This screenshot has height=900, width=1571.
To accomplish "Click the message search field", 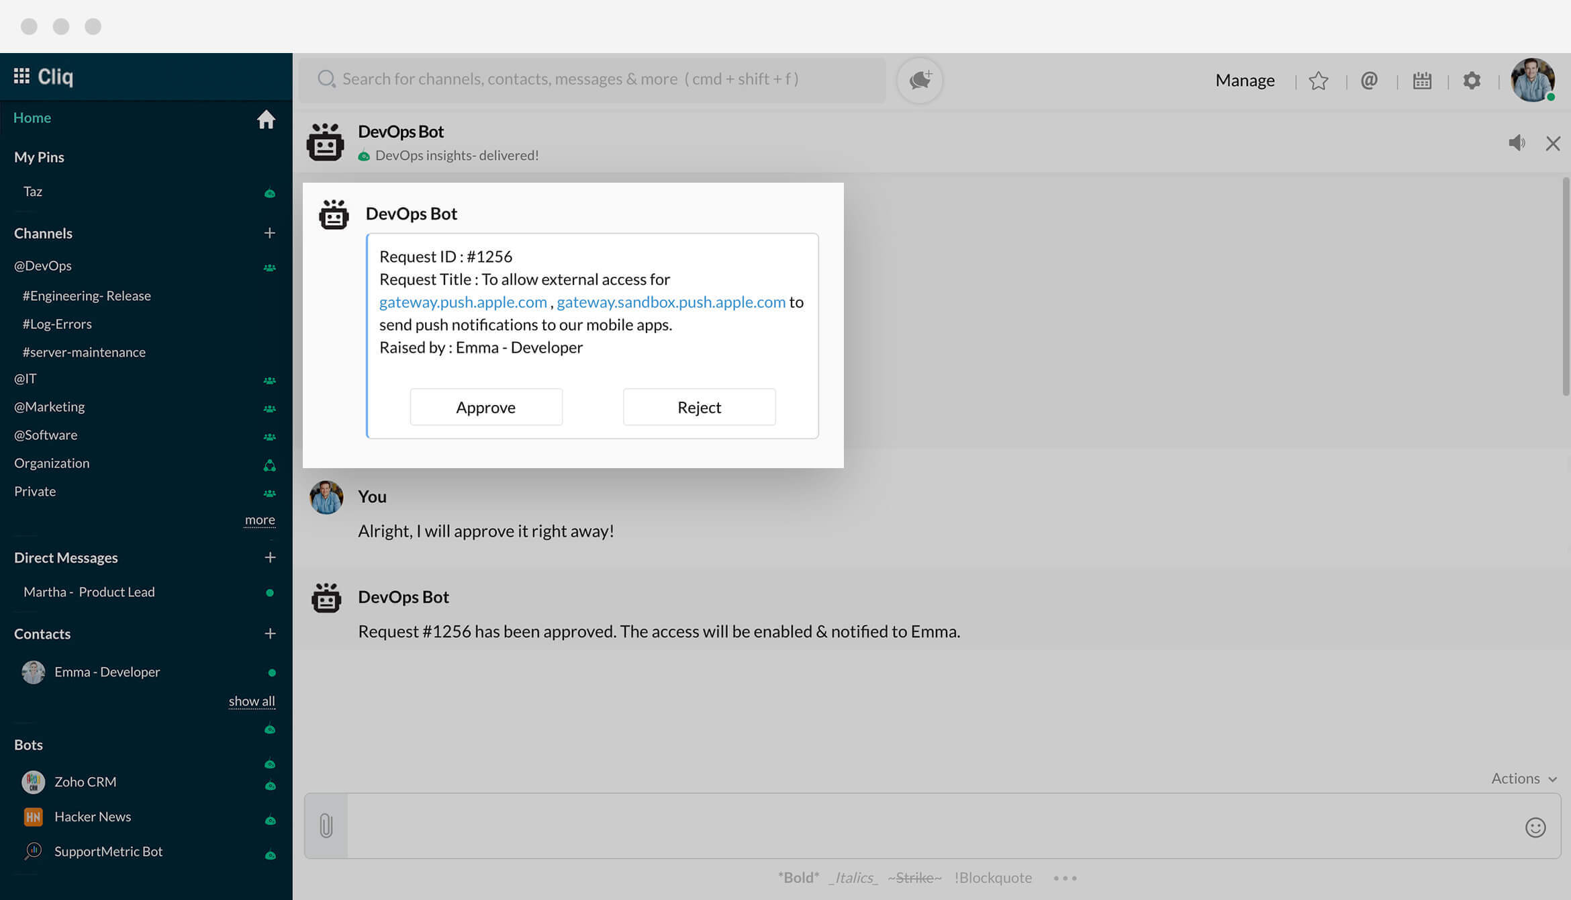I will (591, 79).
